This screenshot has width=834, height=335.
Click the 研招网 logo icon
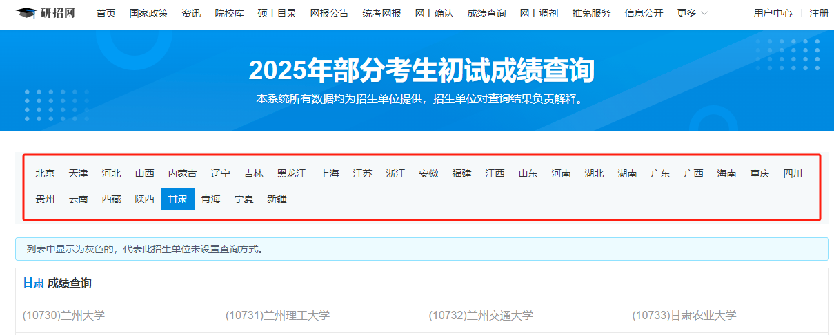26,13
